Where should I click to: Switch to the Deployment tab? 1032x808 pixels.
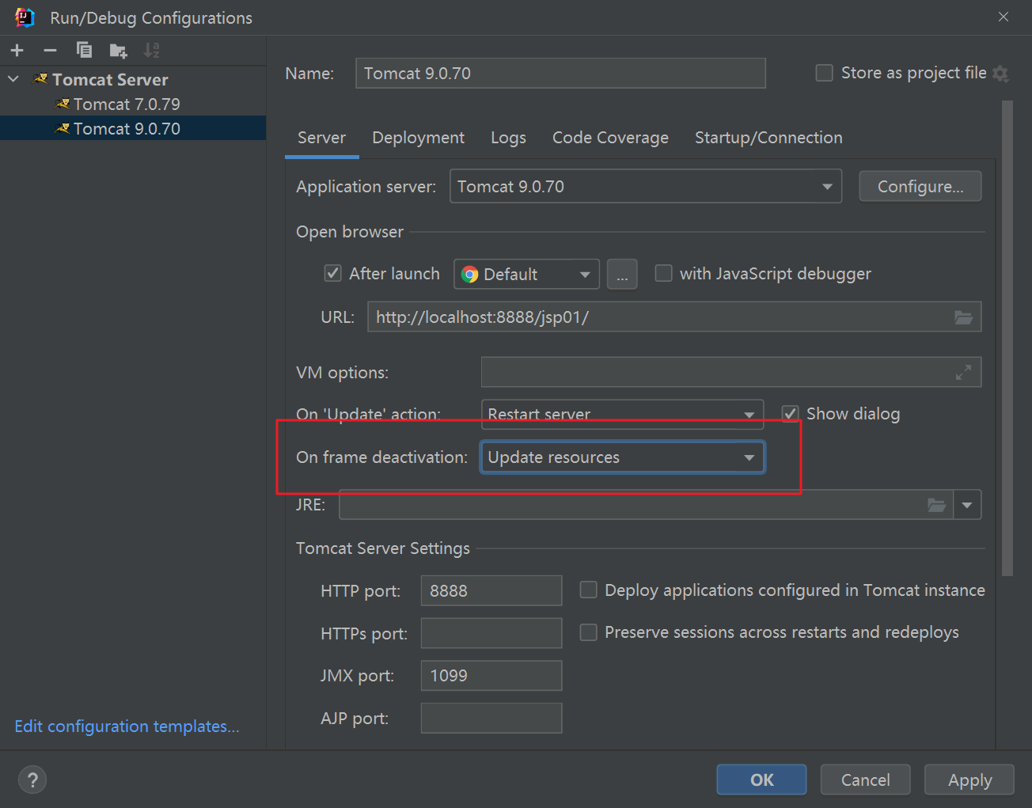click(418, 138)
